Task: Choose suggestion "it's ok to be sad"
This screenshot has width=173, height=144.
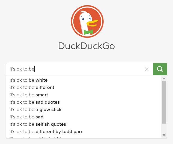Action: (x=84, y=117)
